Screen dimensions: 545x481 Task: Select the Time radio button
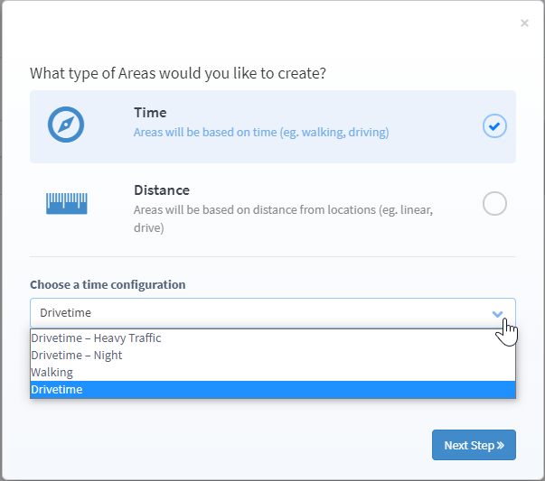pos(494,126)
